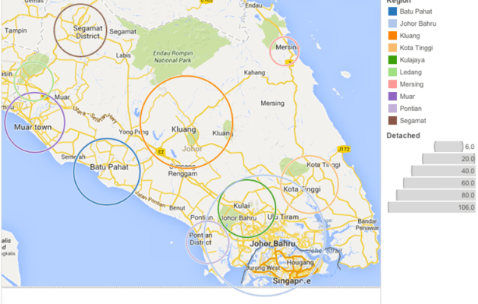Click the E2 highway shield marker
This screenshot has width=478, height=304.
point(160,152)
